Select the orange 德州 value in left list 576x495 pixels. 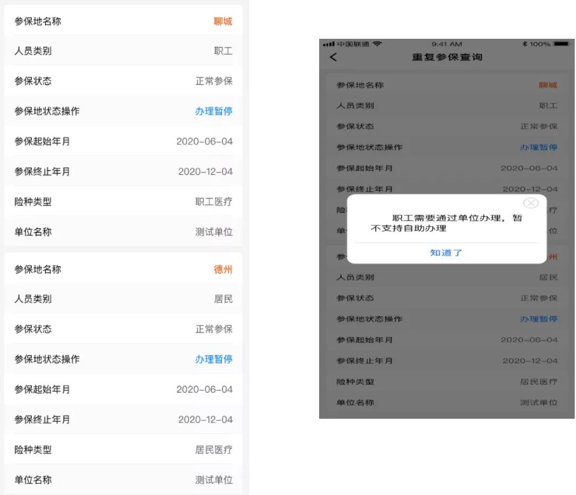coord(223,269)
